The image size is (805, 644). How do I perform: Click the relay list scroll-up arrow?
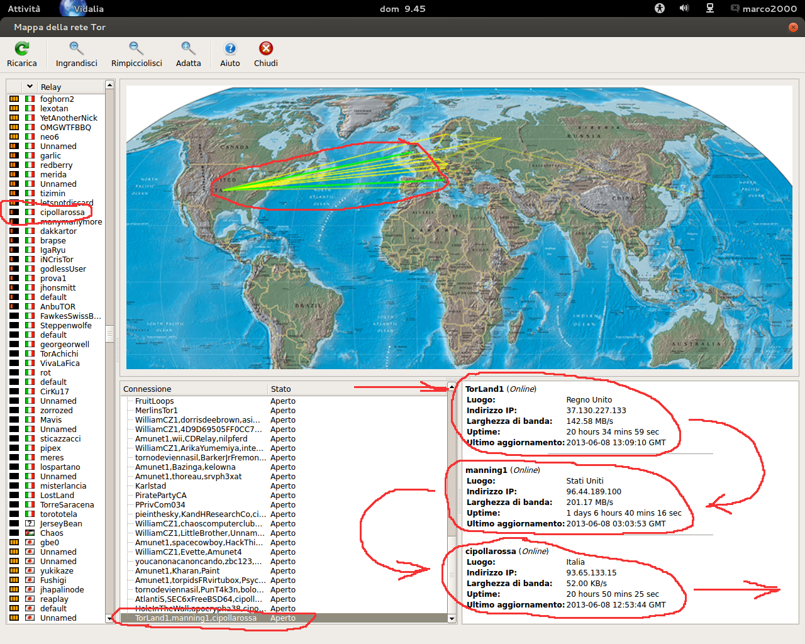coord(109,84)
